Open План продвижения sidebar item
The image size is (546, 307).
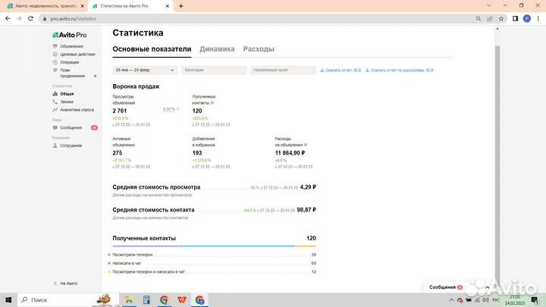click(x=73, y=73)
